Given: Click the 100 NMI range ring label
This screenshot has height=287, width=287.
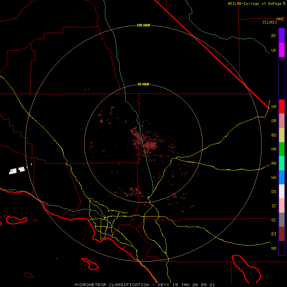Looking at the screenshot, I should [x=143, y=25].
